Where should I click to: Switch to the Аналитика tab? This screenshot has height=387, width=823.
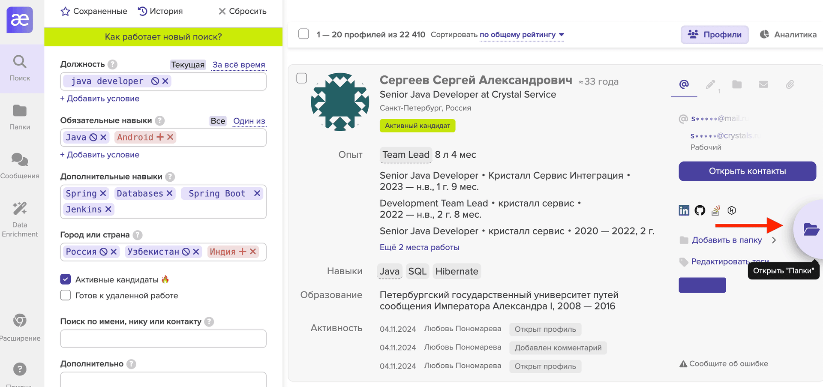(x=788, y=35)
